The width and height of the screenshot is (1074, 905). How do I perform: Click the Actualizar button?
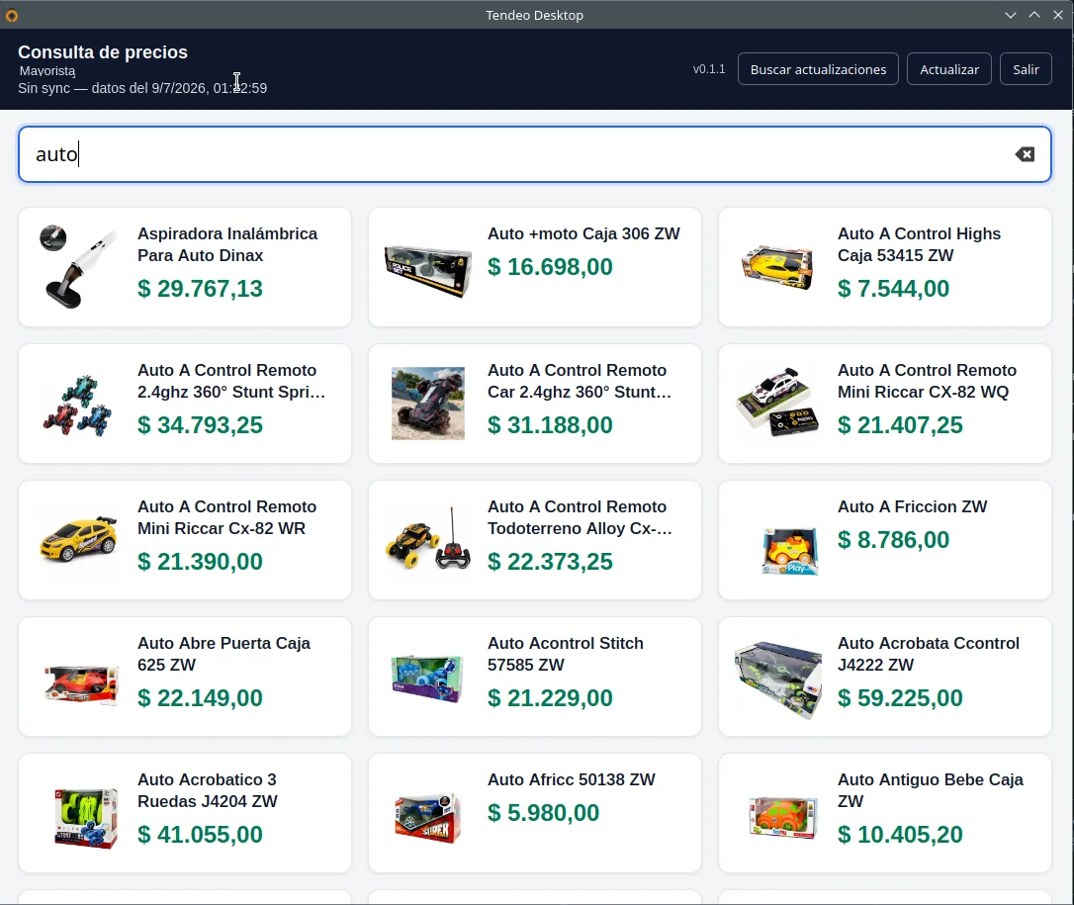[x=948, y=69]
